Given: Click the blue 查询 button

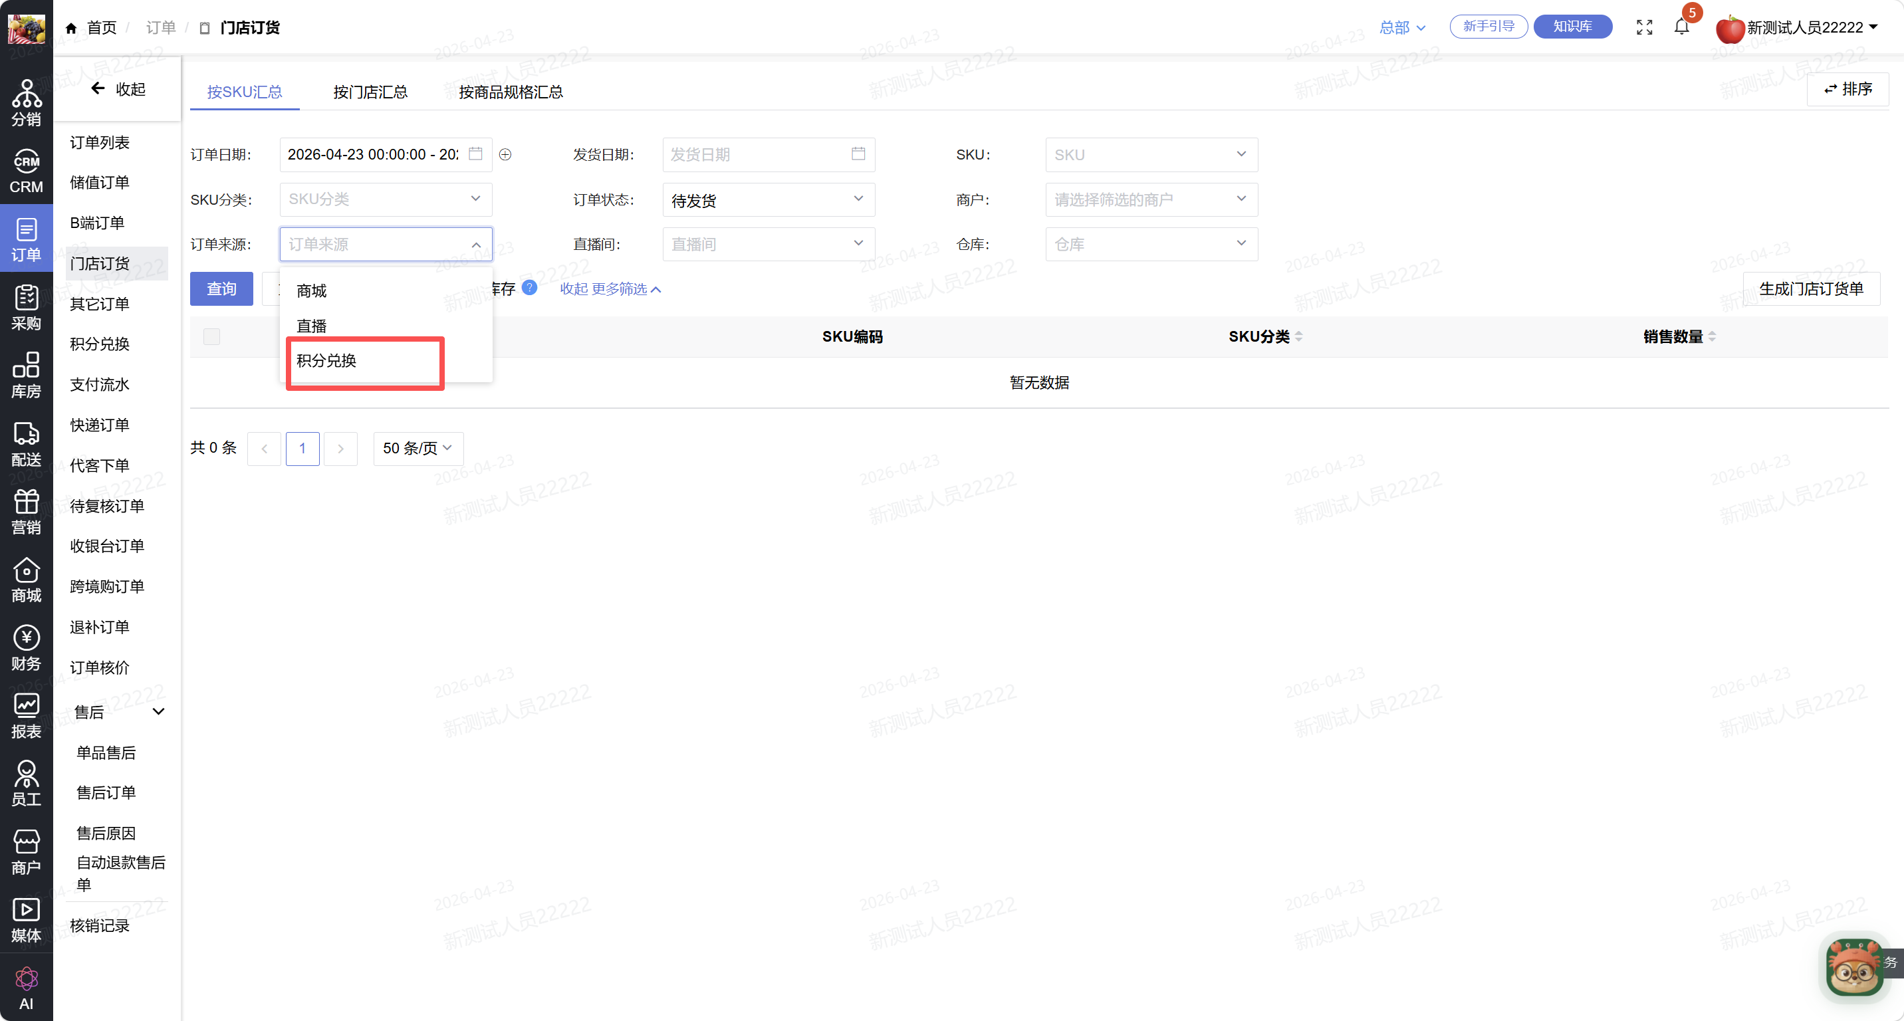Looking at the screenshot, I should pos(221,289).
